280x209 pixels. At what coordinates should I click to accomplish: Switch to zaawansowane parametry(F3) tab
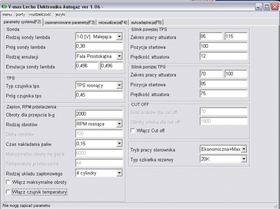(x=69, y=22)
